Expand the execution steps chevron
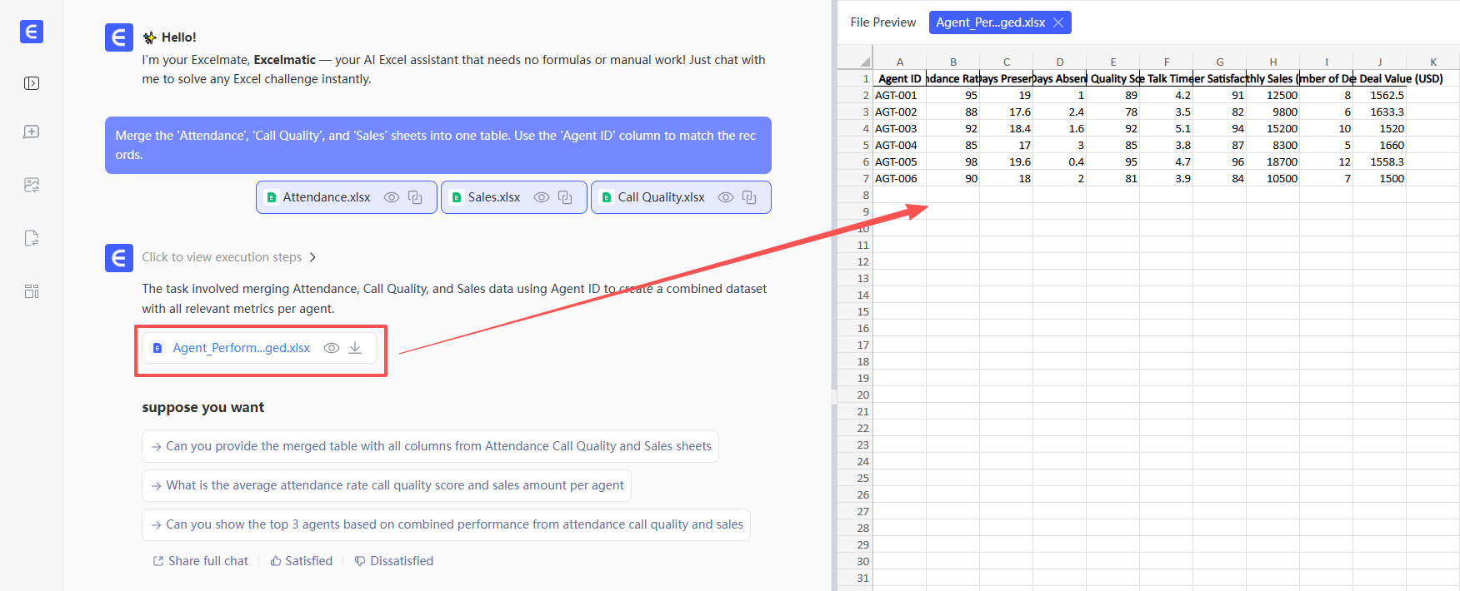This screenshot has height=591, width=1460. coord(312,257)
